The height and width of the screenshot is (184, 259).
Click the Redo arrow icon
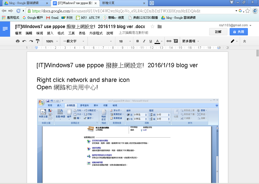(x=31, y=41)
